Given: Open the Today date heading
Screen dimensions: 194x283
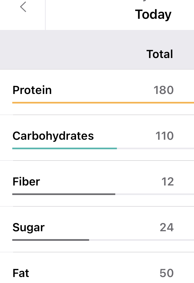Looking at the screenshot, I should [153, 14].
